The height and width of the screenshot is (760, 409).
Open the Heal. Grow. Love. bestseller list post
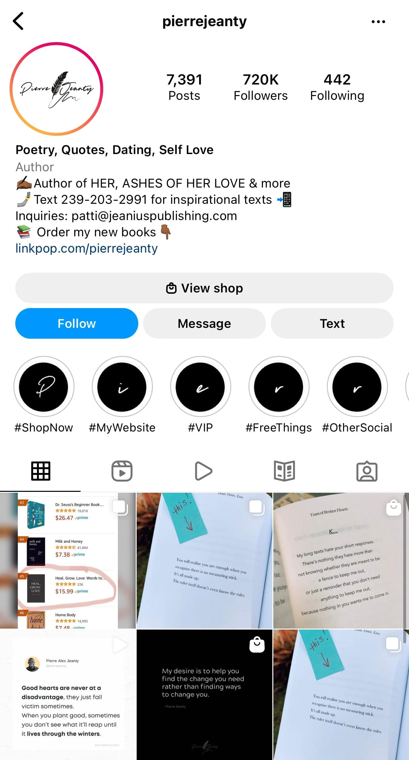coord(68,560)
